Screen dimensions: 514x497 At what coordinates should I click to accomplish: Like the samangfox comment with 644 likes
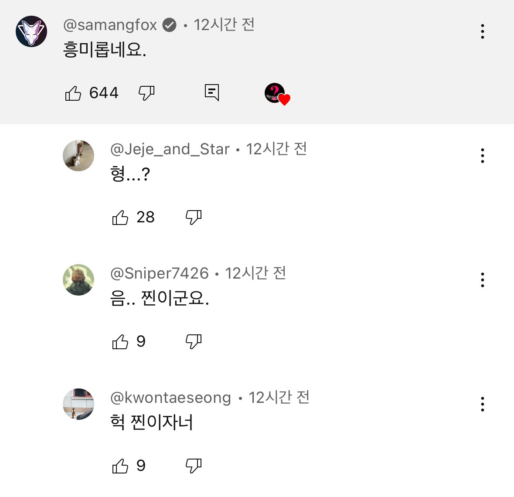[73, 93]
